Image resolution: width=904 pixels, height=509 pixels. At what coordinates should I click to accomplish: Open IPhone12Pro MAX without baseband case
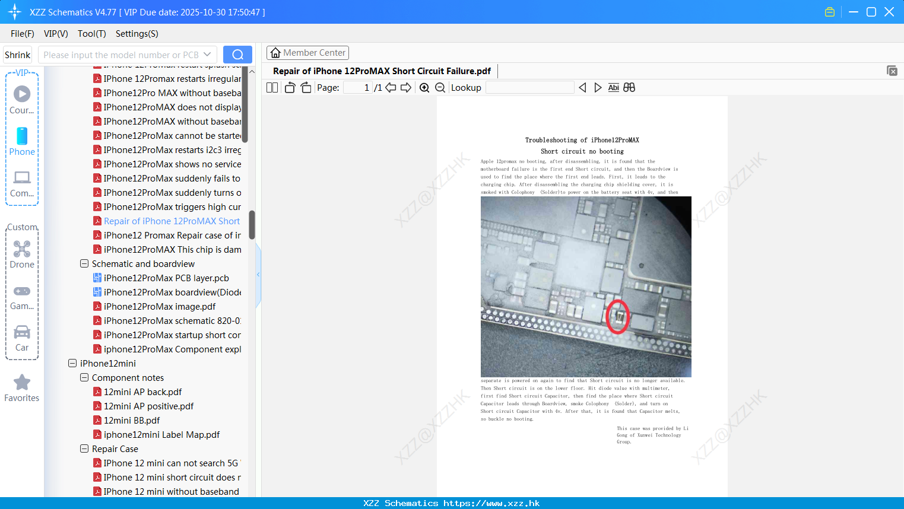(172, 93)
